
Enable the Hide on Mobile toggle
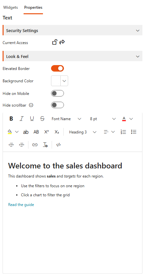point(57,93)
